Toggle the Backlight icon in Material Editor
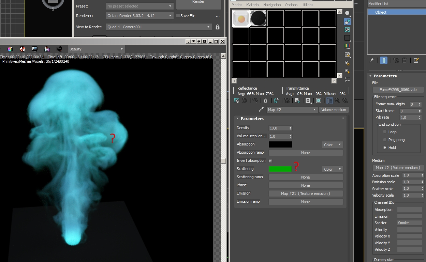This screenshot has height=262, width=426. point(347,21)
